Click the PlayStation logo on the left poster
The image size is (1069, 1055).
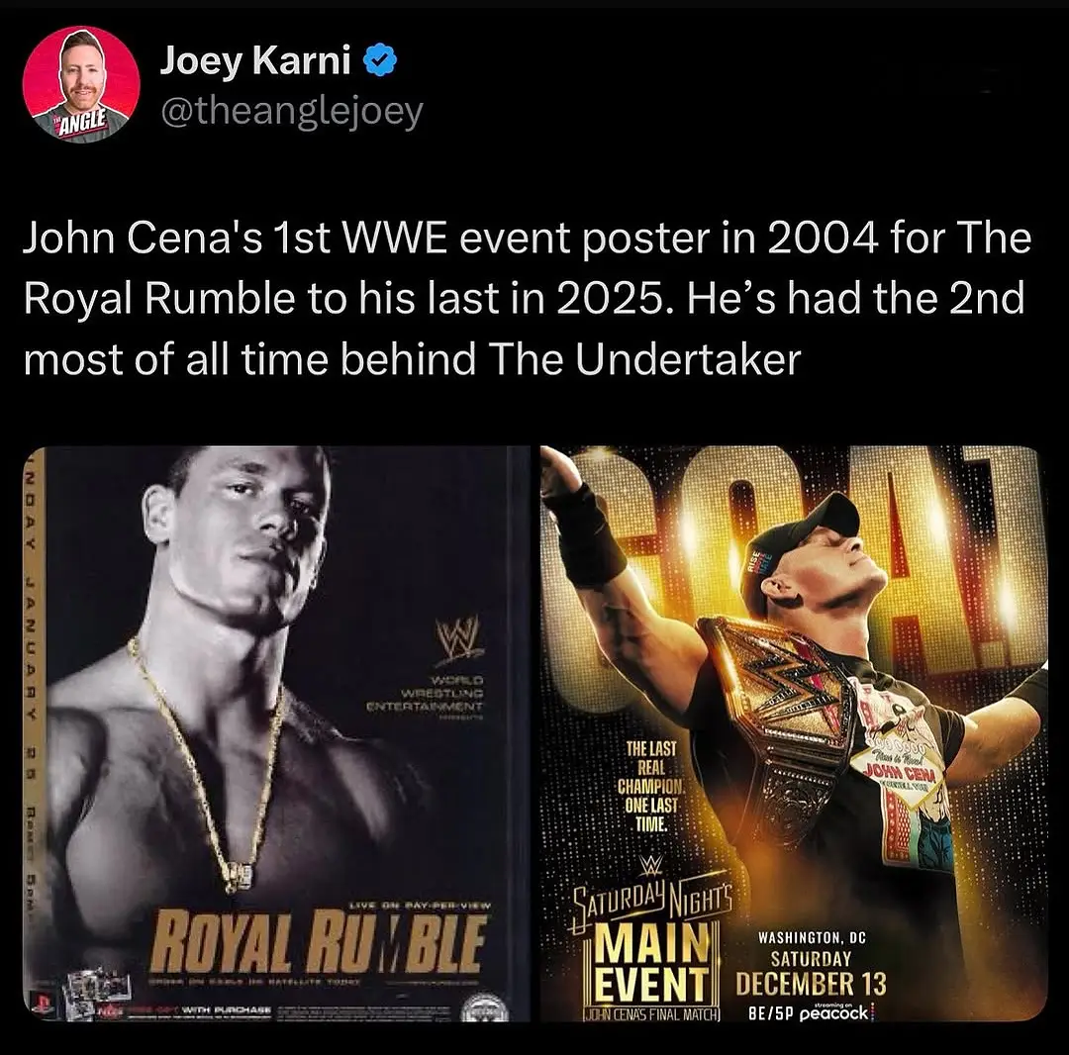pyautogui.click(x=43, y=1002)
